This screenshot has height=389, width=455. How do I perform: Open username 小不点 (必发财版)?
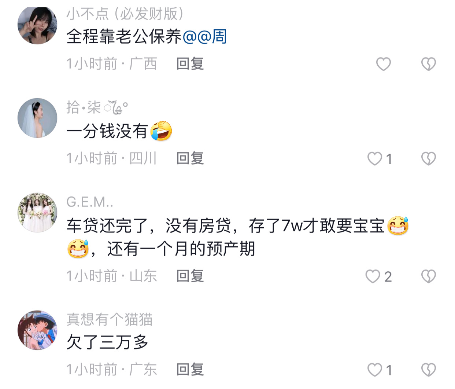click(125, 14)
